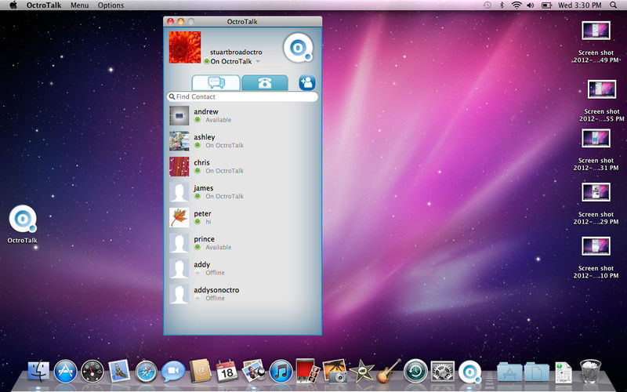Click the Find Contact search field
The image size is (627, 392).
[242, 96]
